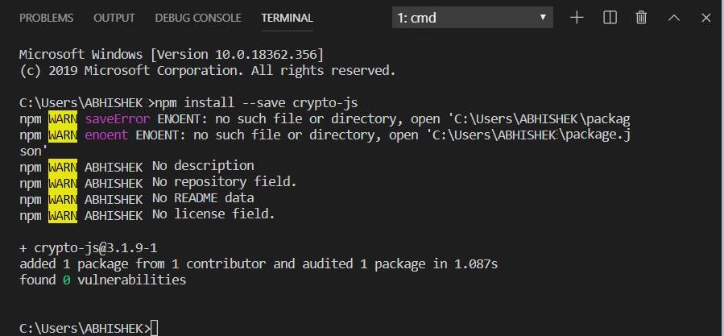Click the '0' in found vulnerabilities
Viewport: 724px width, 336px height.
coord(65,280)
